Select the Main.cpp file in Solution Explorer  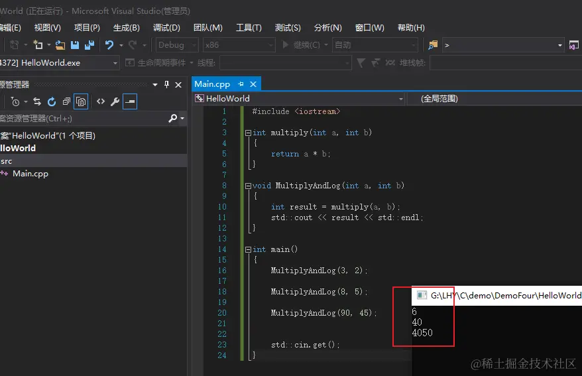point(30,174)
